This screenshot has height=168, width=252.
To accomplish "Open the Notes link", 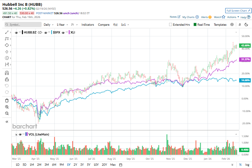I will [x=175, y=17].
